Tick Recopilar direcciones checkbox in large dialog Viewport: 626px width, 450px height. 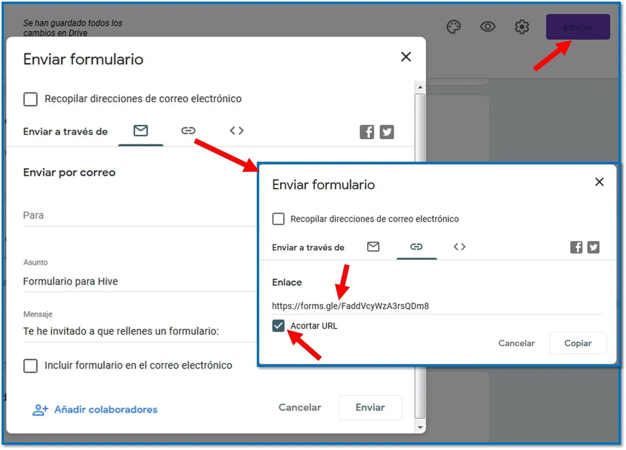(30, 99)
